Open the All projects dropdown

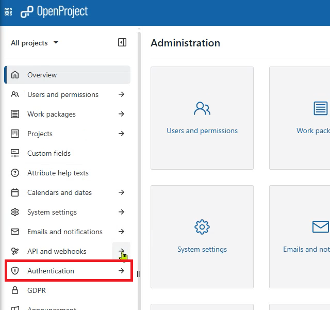point(35,43)
